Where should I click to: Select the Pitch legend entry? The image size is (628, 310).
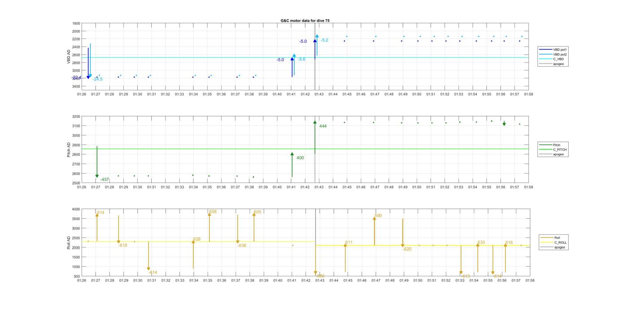549,145
